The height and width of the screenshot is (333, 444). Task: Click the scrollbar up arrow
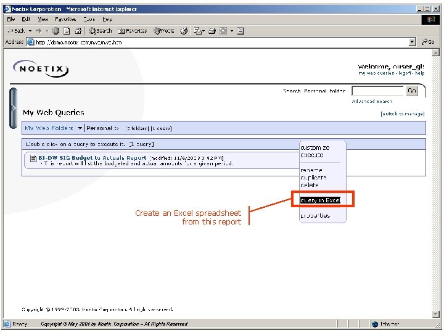pos(435,52)
